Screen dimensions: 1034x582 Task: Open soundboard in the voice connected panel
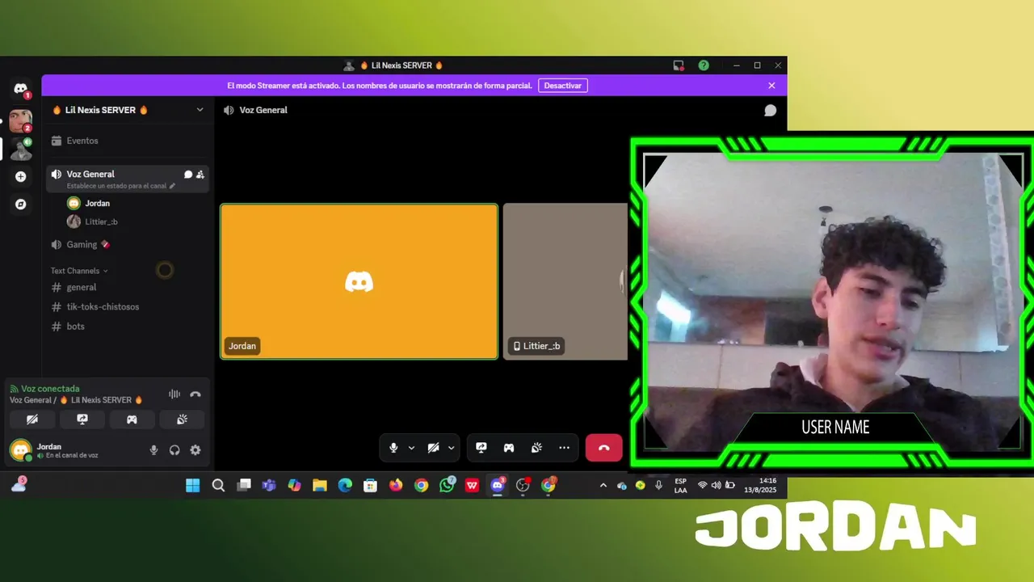[x=182, y=420]
